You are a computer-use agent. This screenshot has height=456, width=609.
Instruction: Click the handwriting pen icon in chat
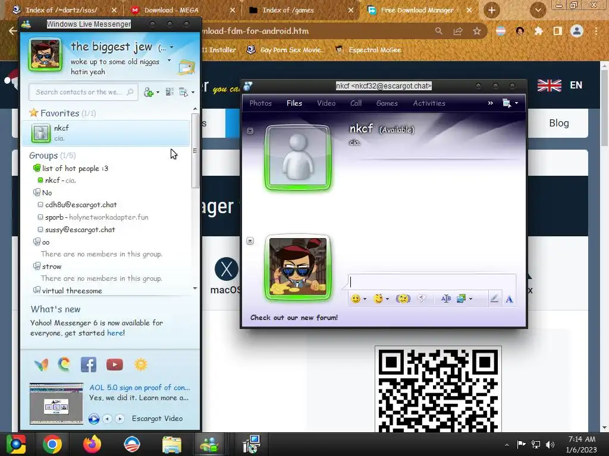tap(494, 299)
